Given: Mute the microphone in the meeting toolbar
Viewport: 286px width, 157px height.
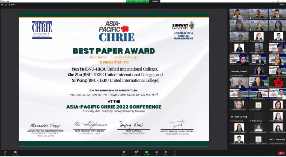Looking at the screenshot, I should pyautogui.click(x=5, y=152).
